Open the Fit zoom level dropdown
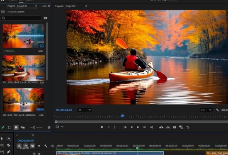This screenshot has height=155, width=228. tap(85, 110)
